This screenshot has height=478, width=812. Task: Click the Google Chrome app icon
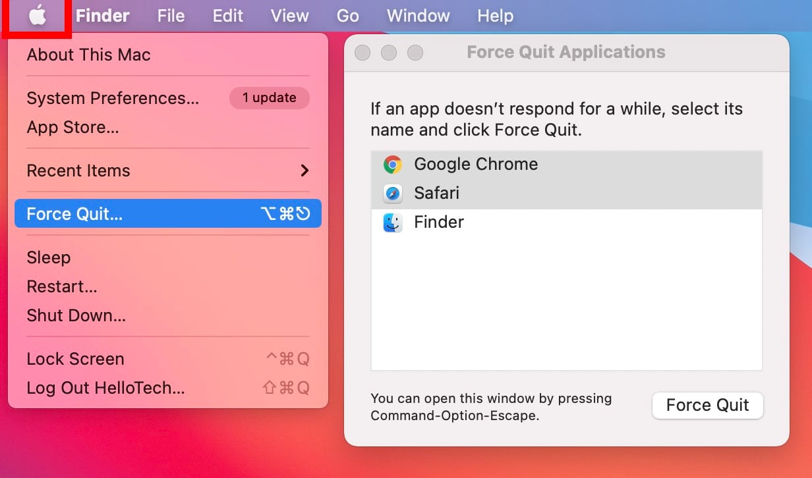tap(393, 165)
